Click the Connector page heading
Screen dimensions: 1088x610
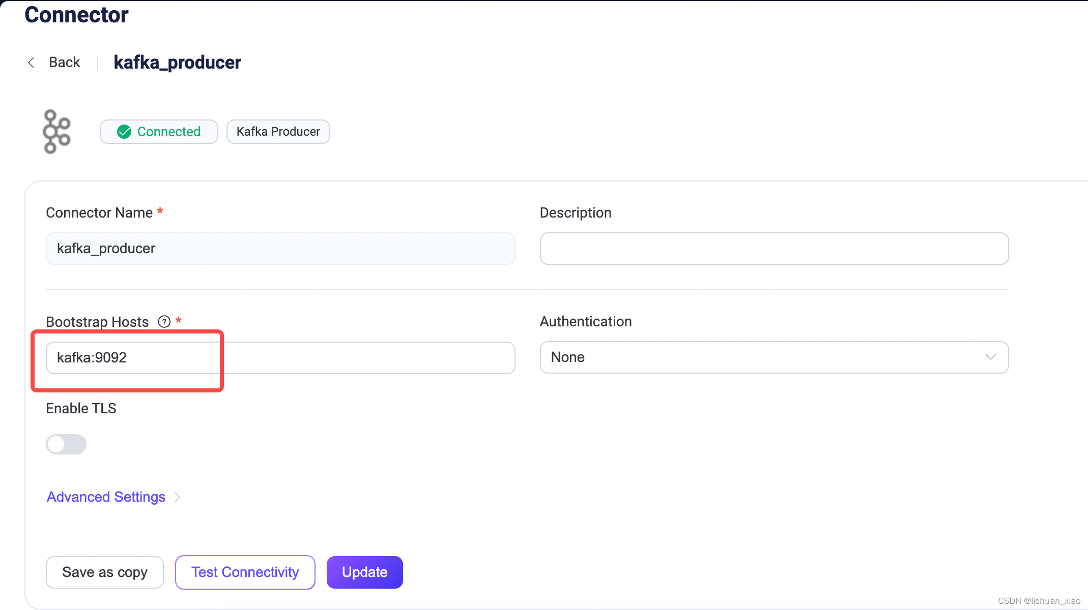click(x=76, y=15)
